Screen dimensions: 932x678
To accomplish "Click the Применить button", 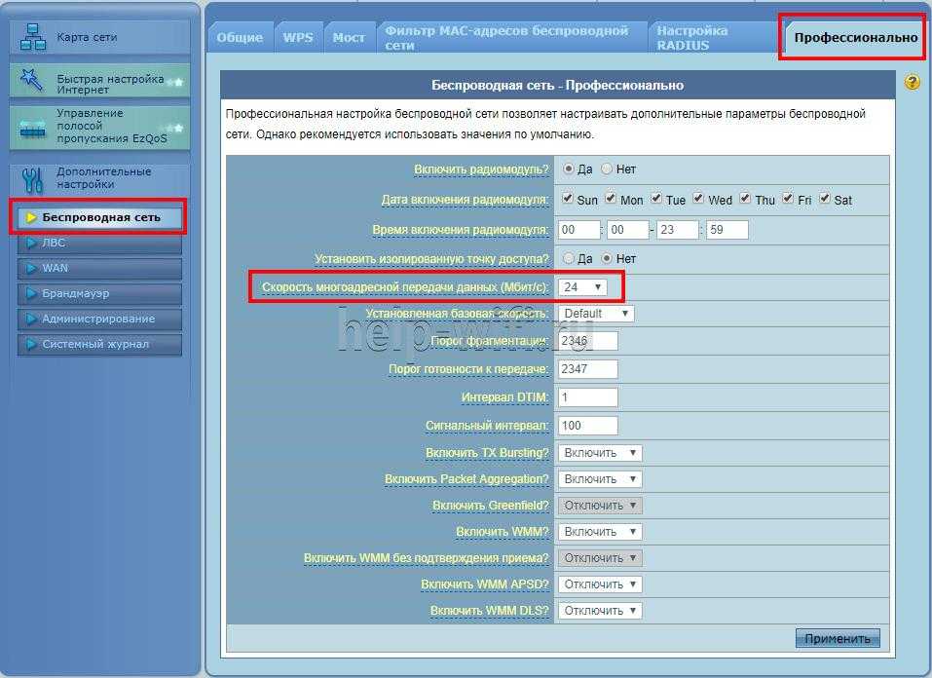I will pyautogui.click(x=837, y=638).
